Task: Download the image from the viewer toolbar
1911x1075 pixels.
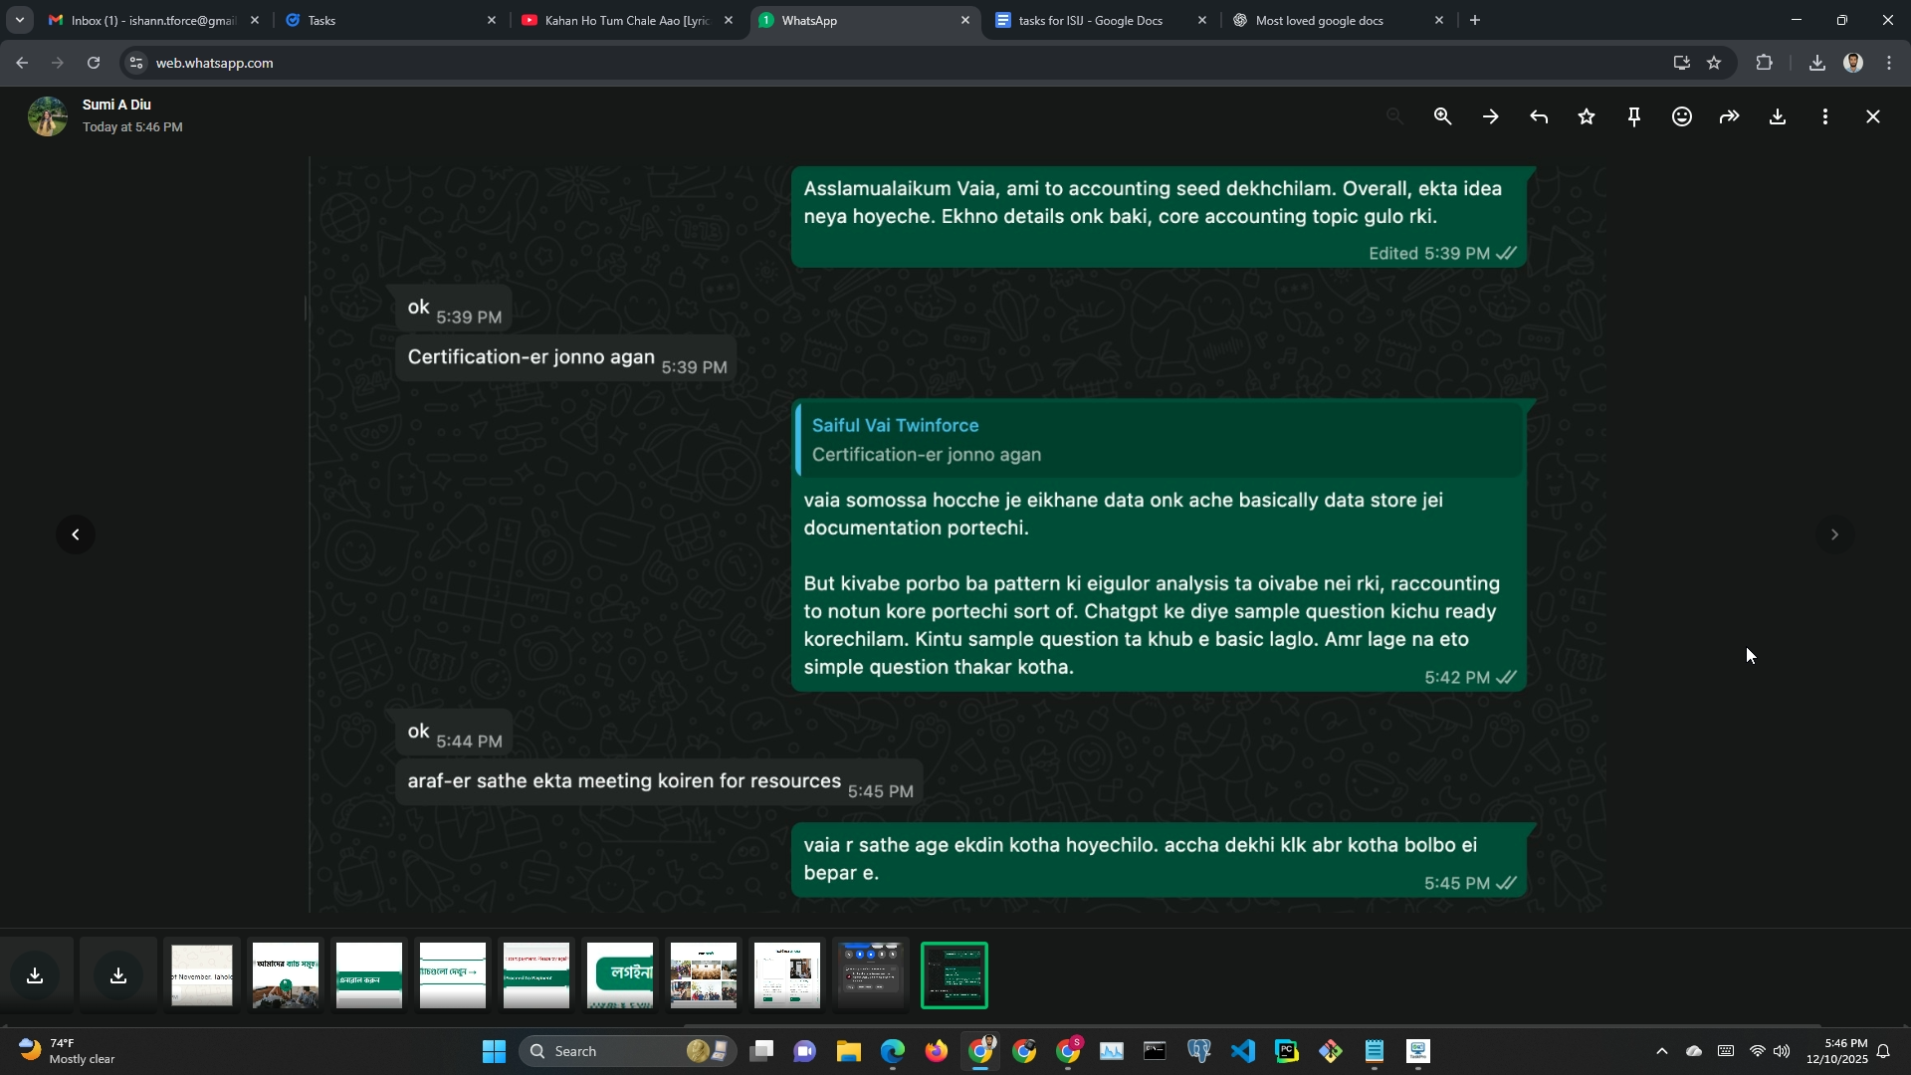Action: click(1778, 116)
